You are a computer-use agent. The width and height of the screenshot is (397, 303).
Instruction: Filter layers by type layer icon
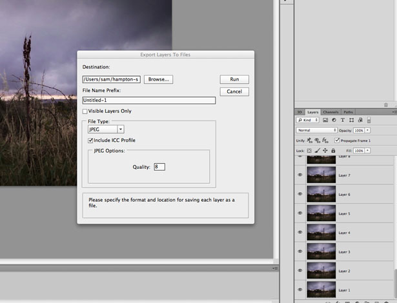[343, 120]
